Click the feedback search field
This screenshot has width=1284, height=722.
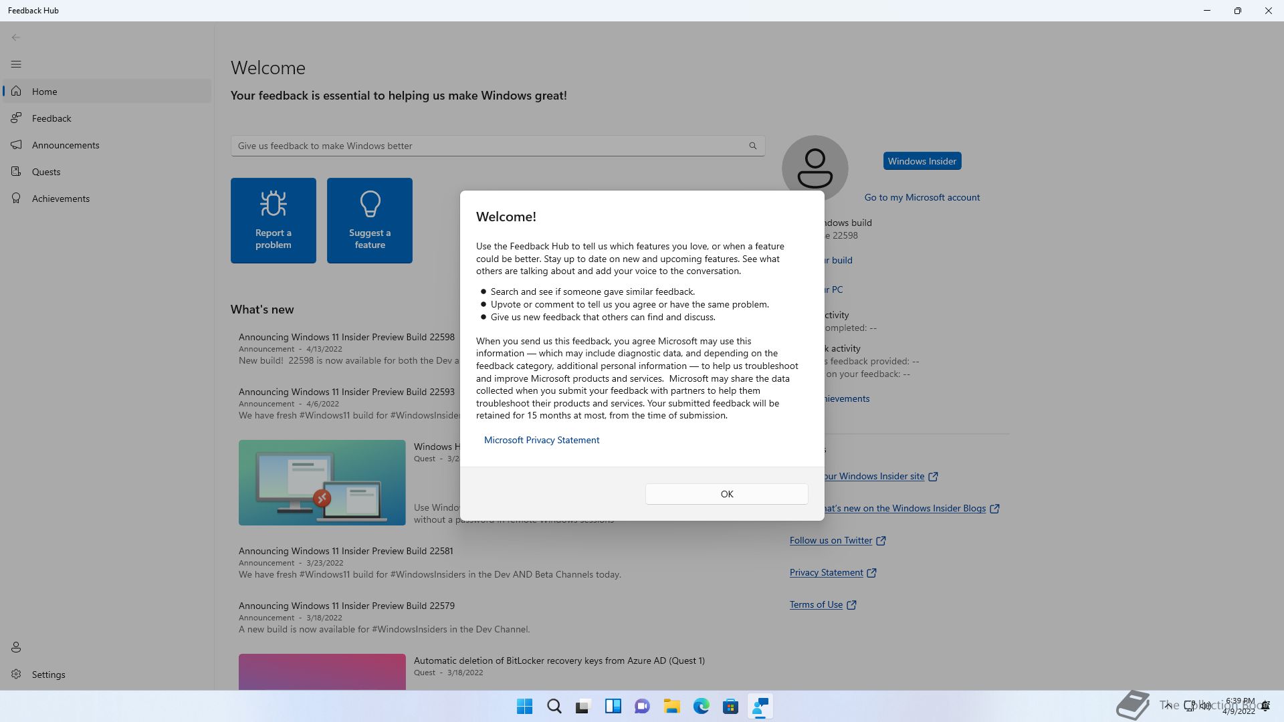[x=498, y=146]
